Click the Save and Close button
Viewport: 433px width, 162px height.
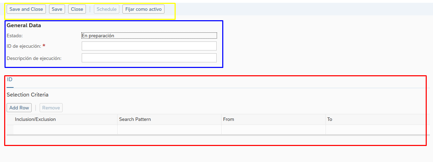coord(26,9)
